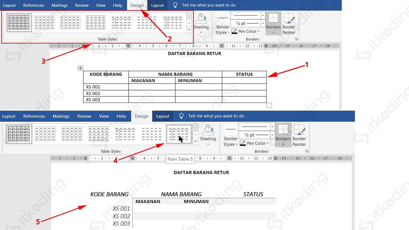Select Table Grid style in lower ribbon gallery
This screenshot has width=409, height=230.
[19, 134]
